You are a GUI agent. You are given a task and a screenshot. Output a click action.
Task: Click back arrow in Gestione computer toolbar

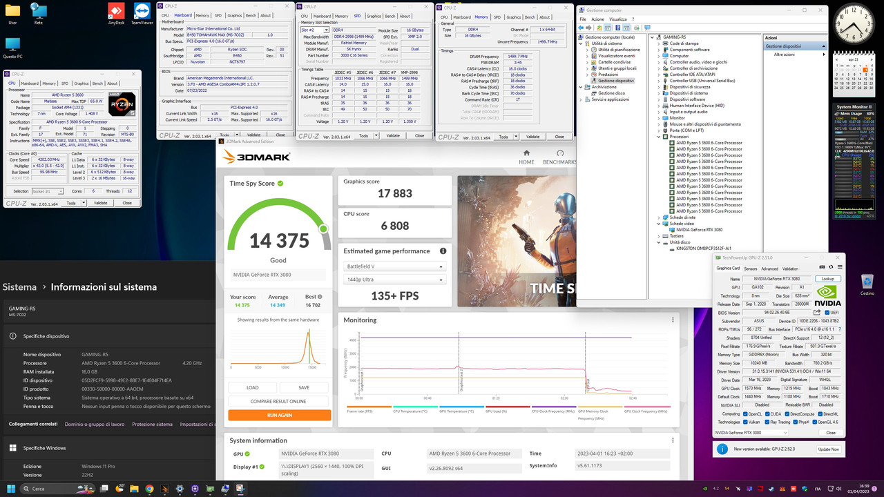581,28
